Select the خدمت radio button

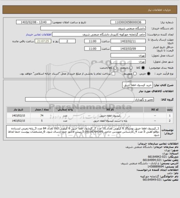click(x=131, y=68)
